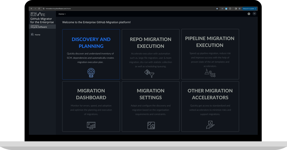Open Discovery and Planning heading link
This screenshot has height=150, width=287.
[x=91, y=43]
